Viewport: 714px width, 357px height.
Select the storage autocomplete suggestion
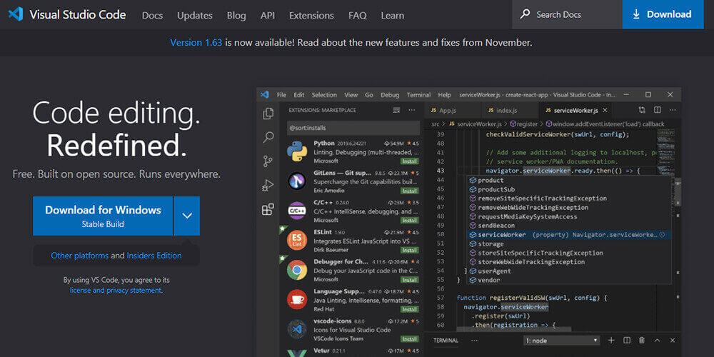(x=491, y=243)
